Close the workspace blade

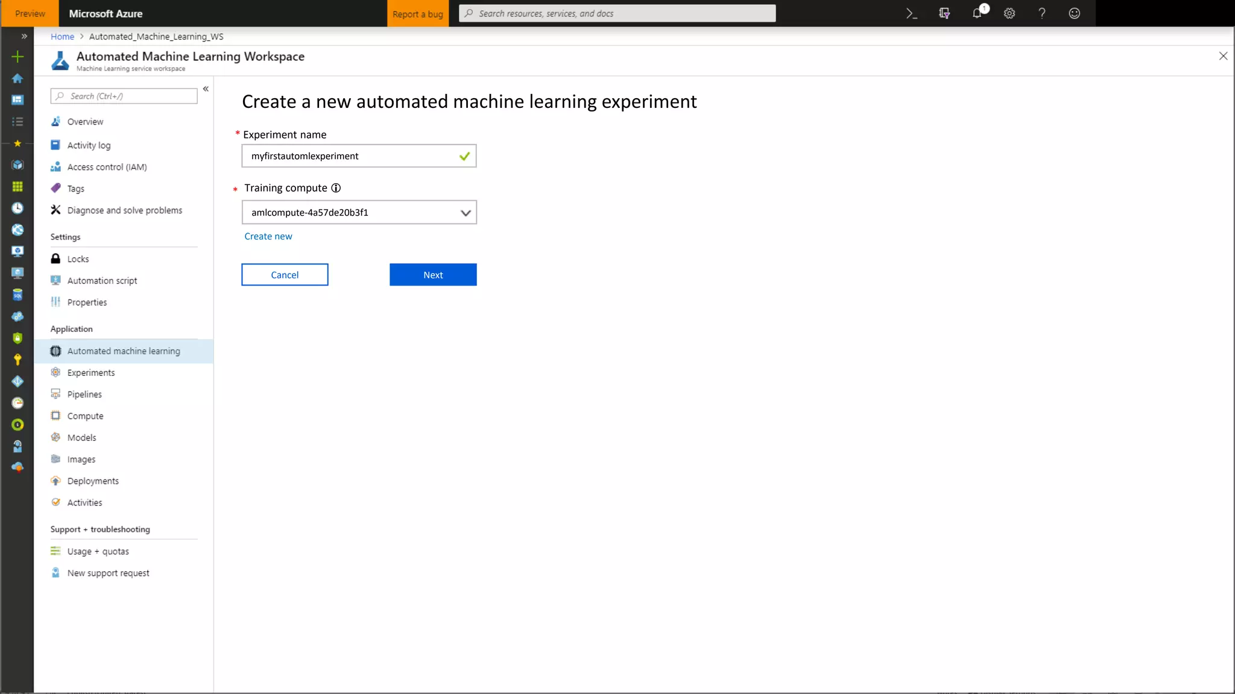click(1223, 56)
